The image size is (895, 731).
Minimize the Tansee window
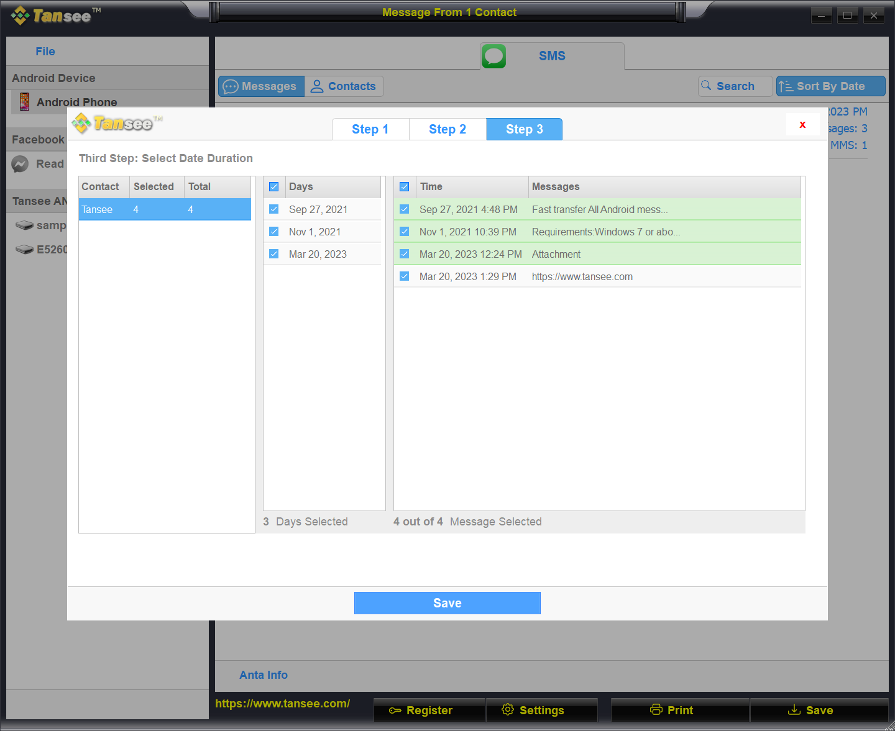pos(821,16)
